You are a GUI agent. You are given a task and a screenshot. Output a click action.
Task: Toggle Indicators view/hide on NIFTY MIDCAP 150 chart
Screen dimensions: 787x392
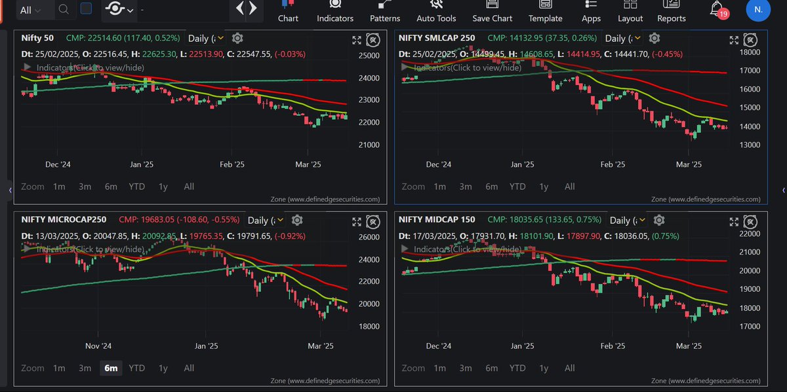tap(460, 249)
